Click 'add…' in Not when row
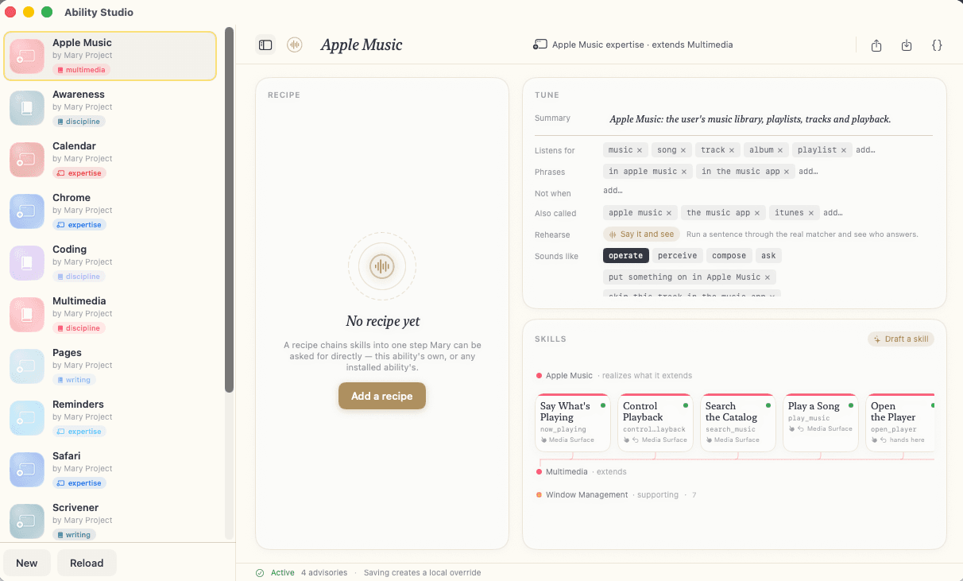 coord(613,191)
